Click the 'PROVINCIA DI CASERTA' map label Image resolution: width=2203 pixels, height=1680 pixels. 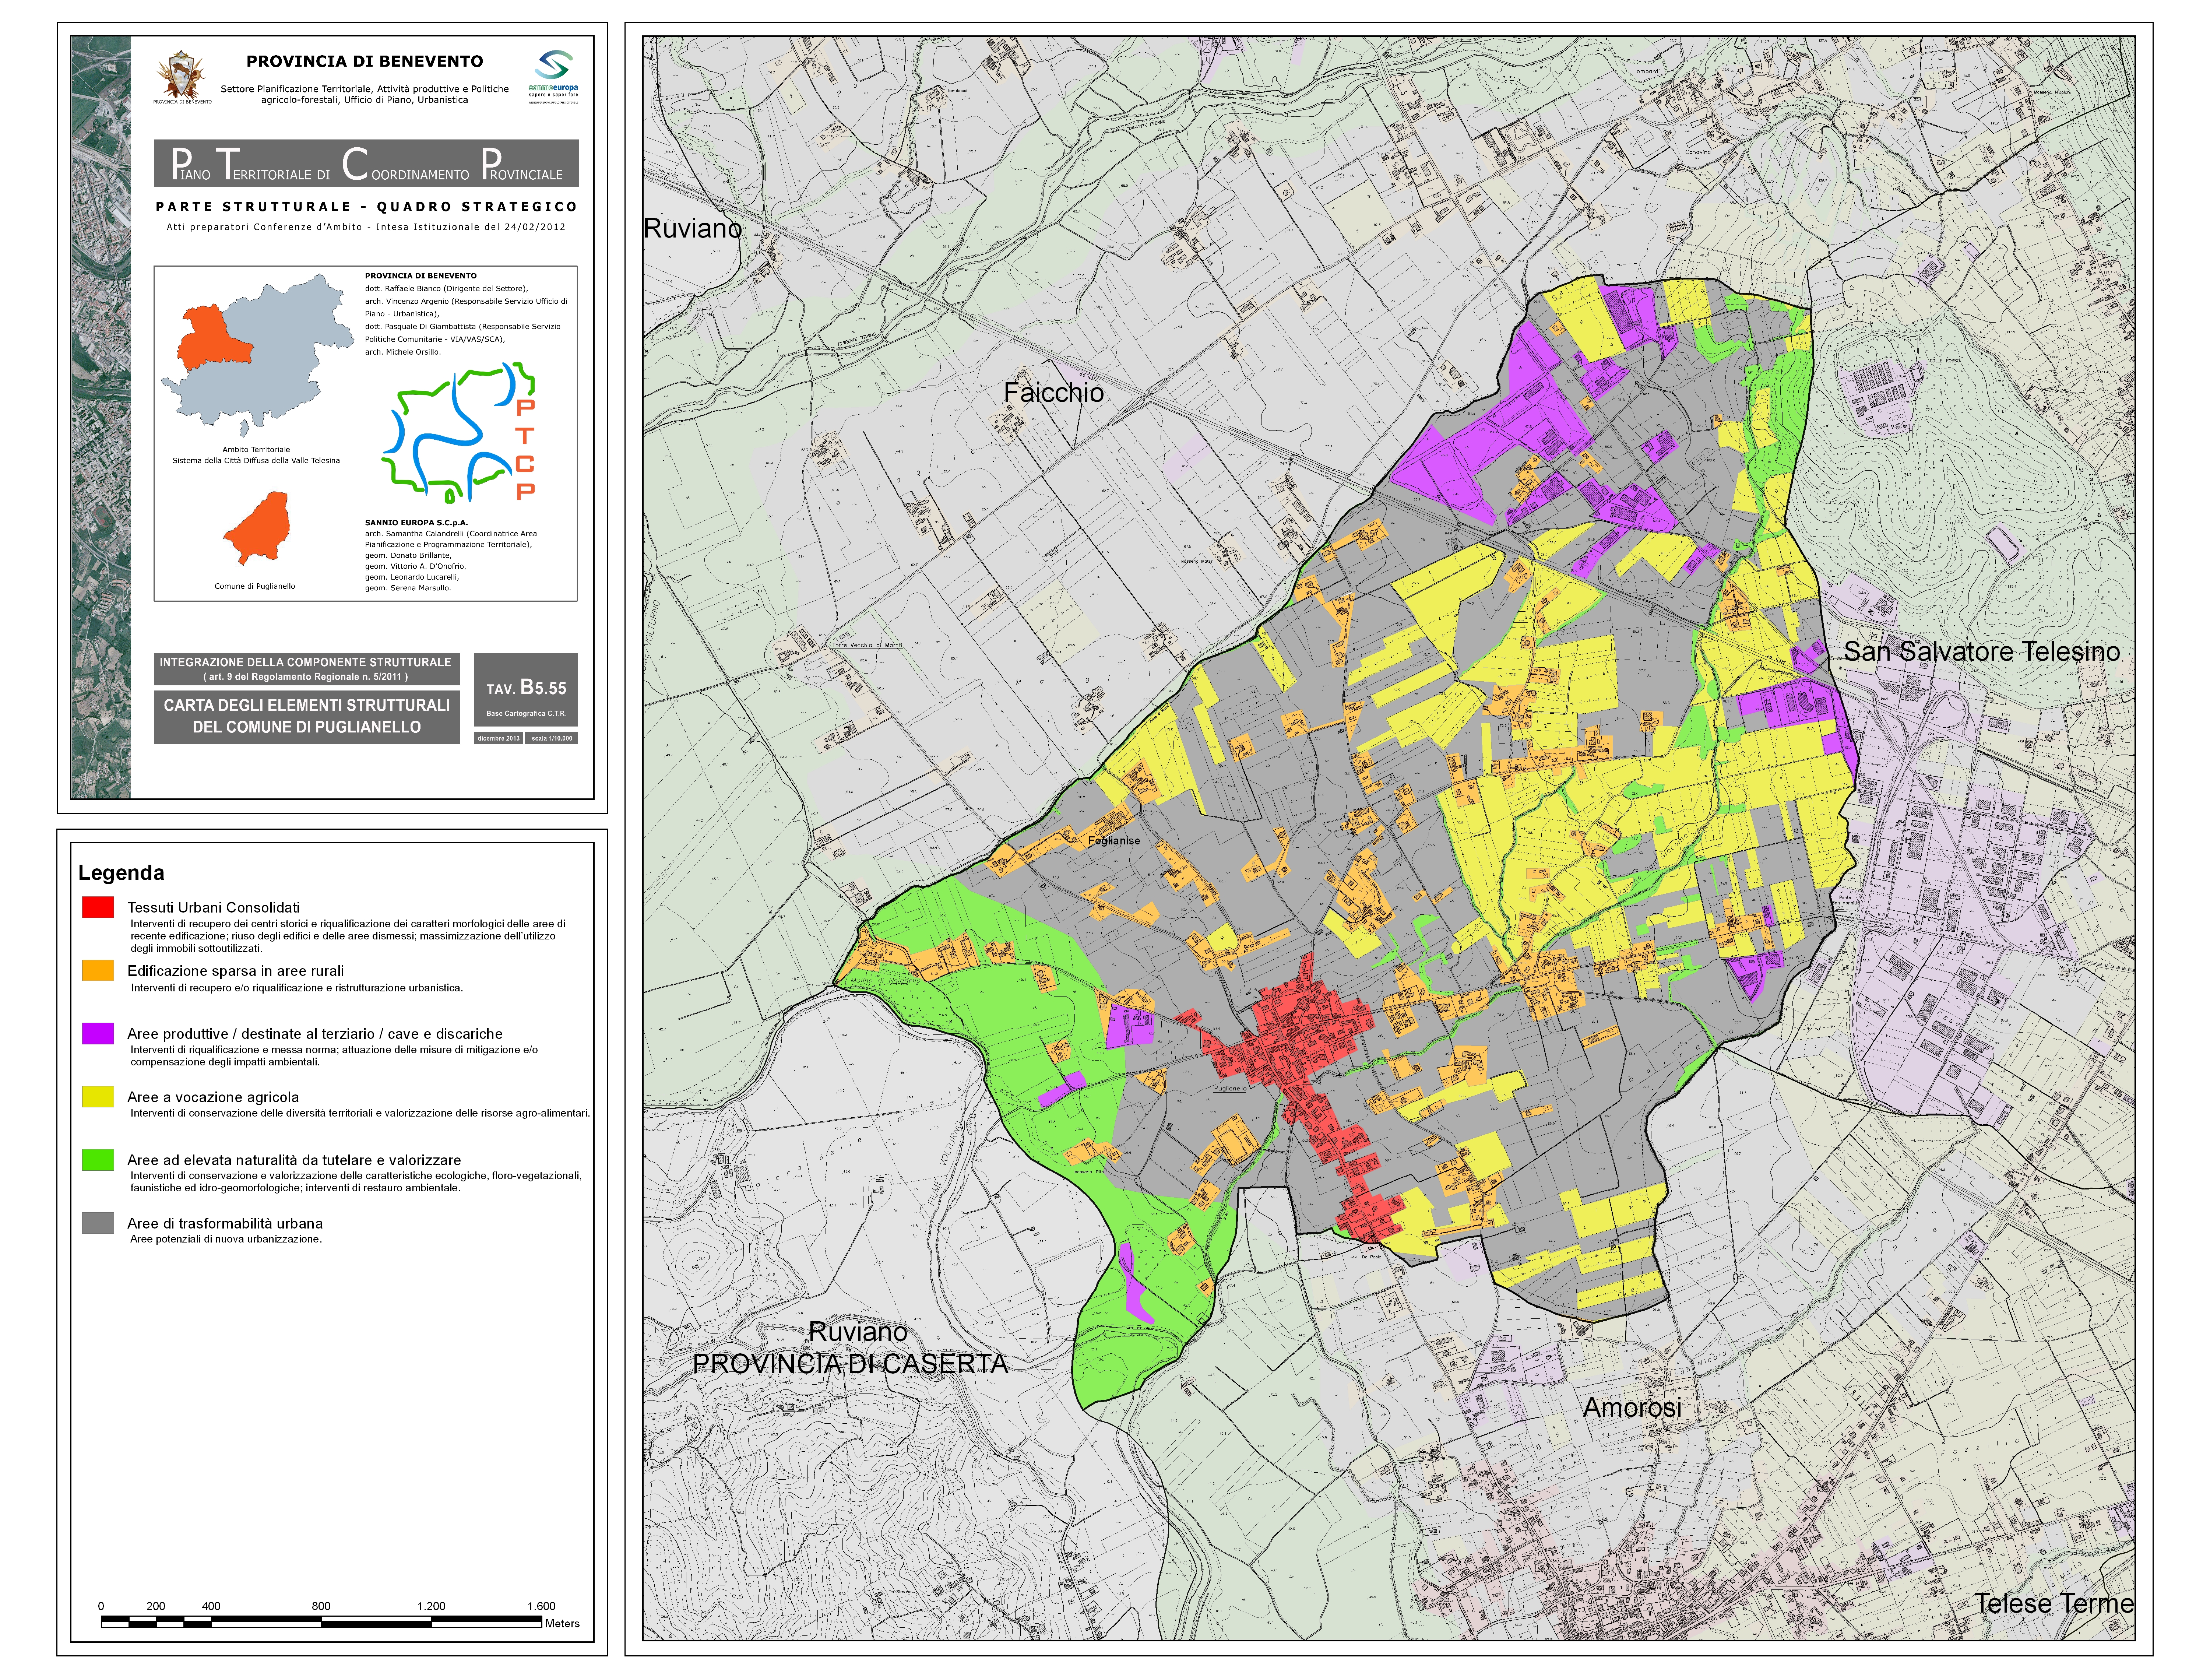pos(850,1364)
